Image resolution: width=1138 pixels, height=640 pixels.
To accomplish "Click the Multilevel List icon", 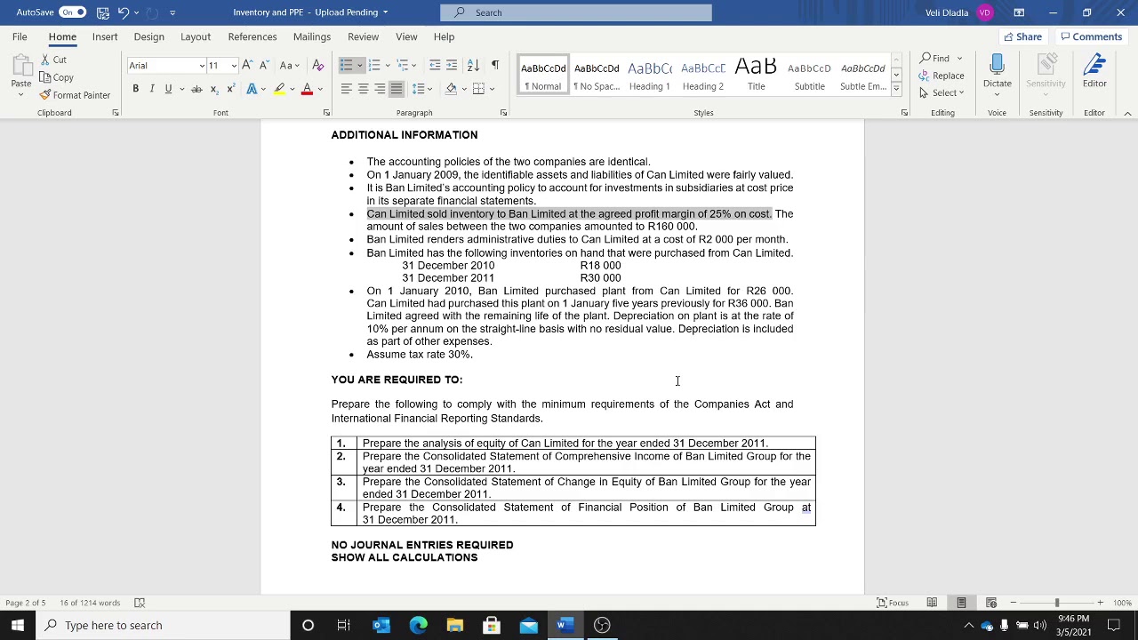I will (402, 66).
